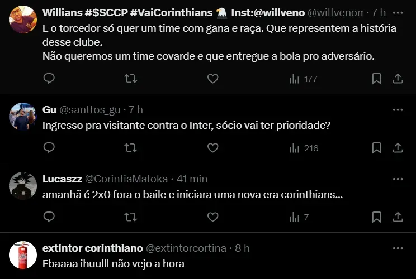The width and height of the screenshot is (416, 279).
Task: Reply to Gu's tweet about ingresso
Action: [x=49, y=148]
